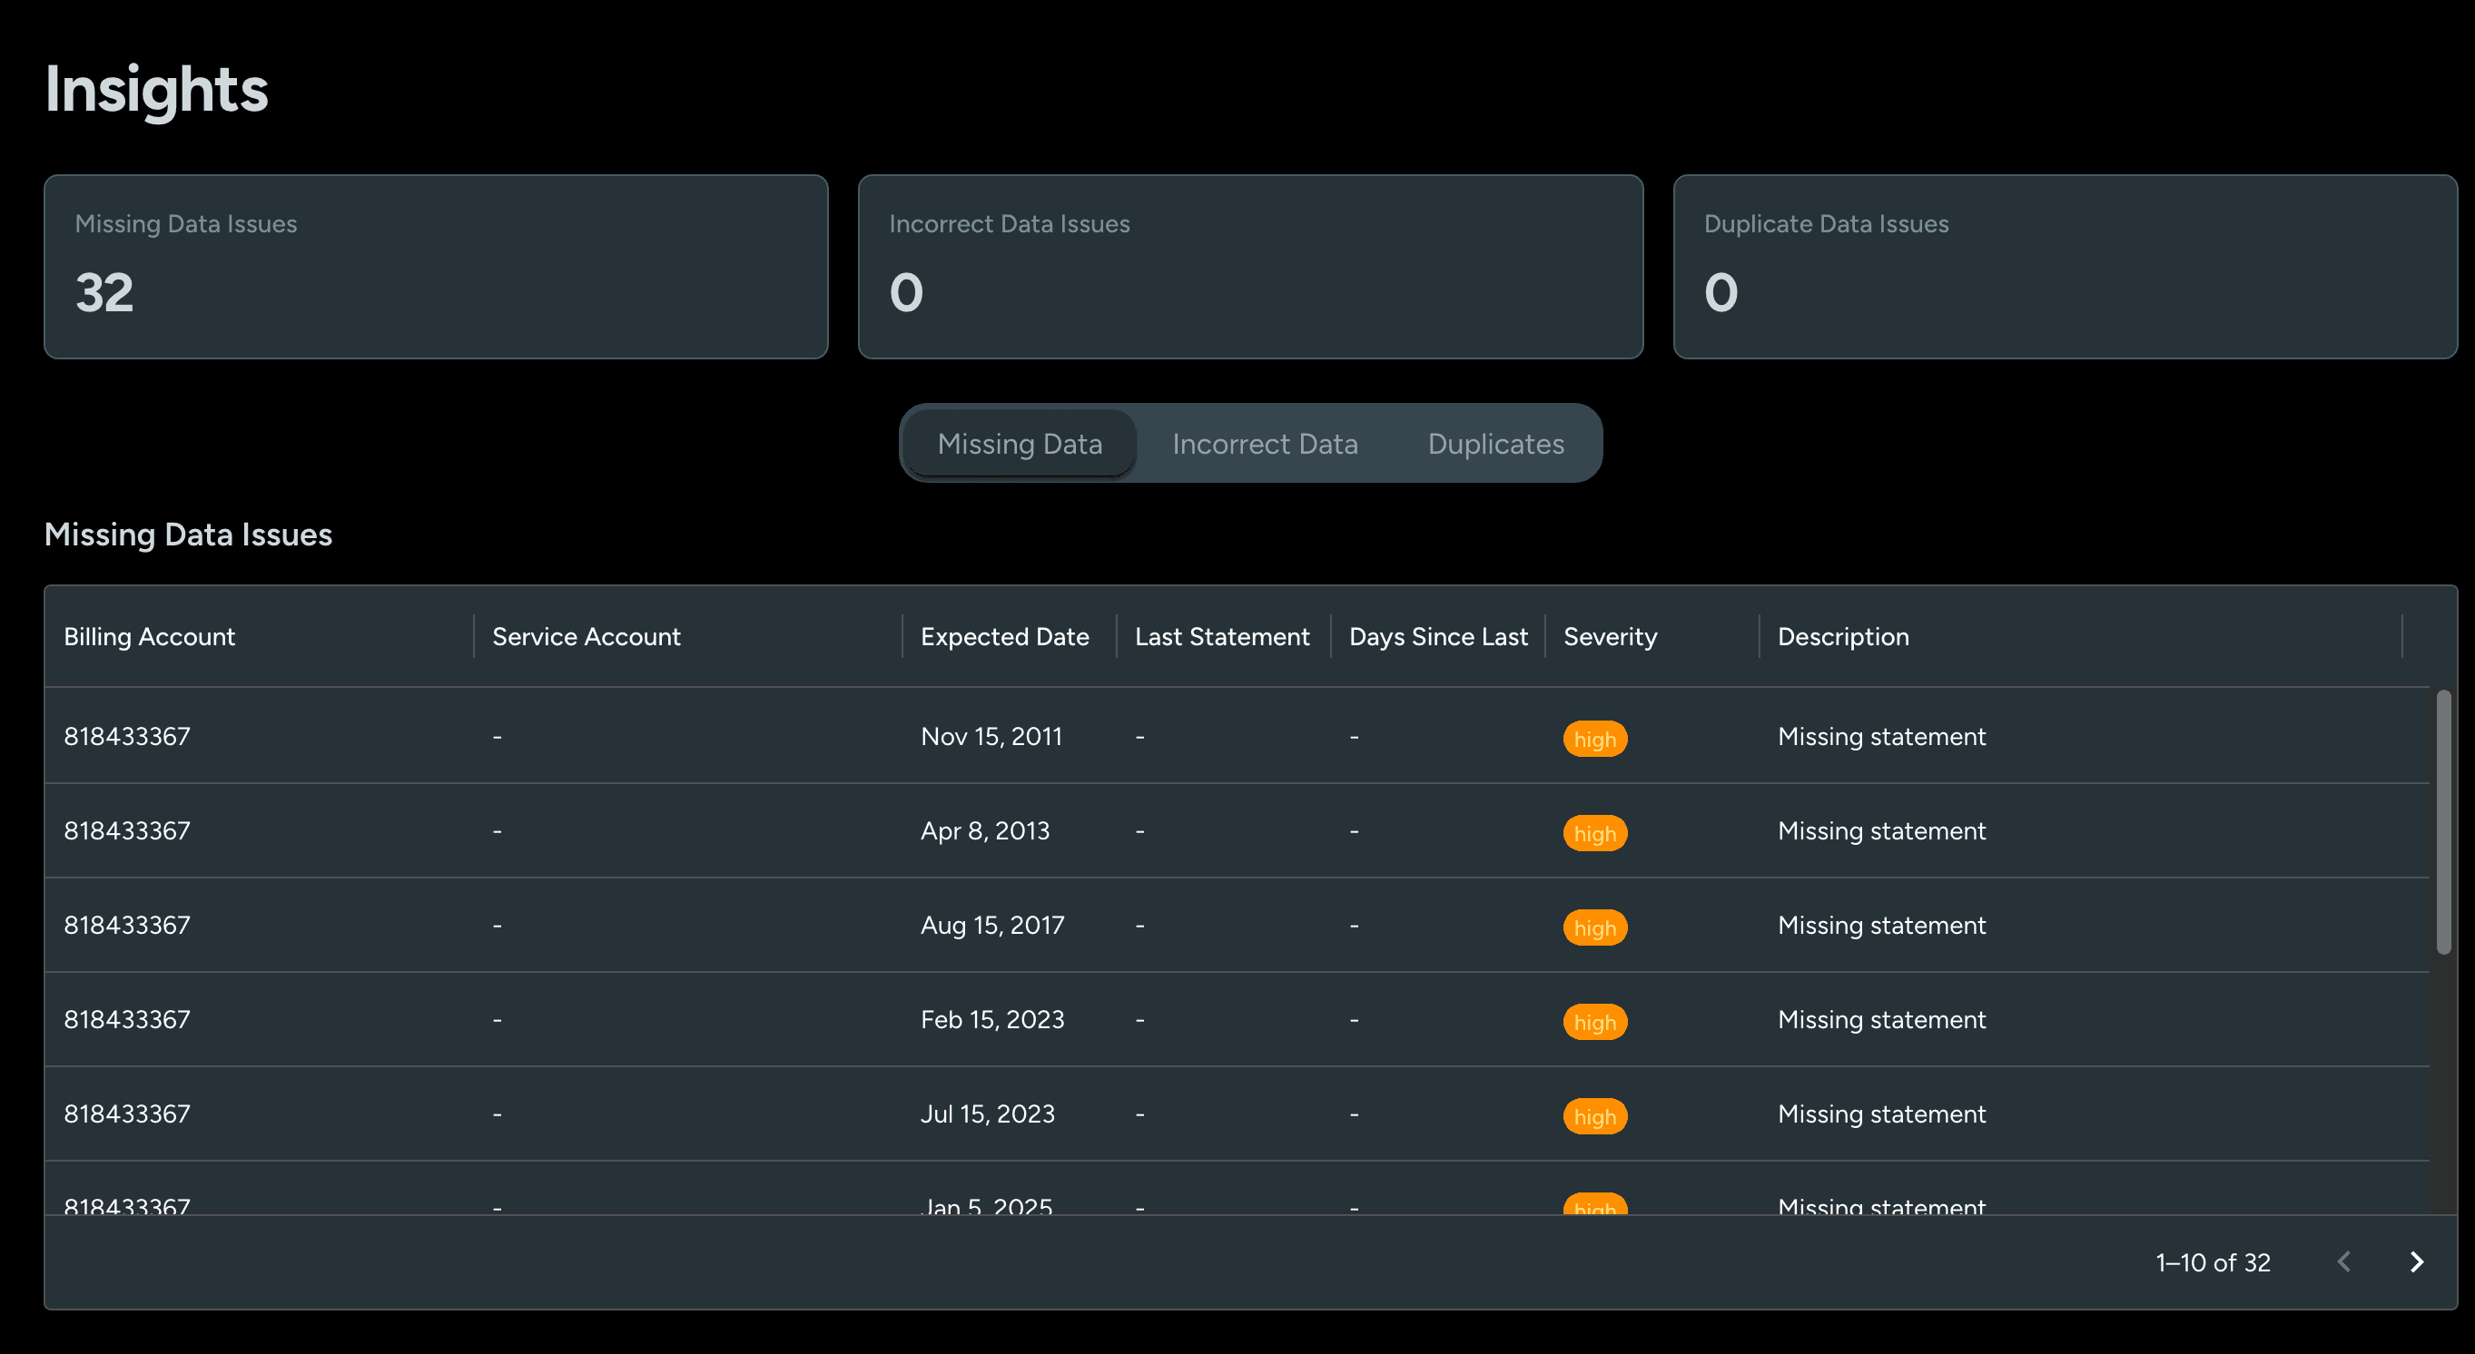Click the Days Since Last header
Viewport: 2475px width, 1354px height.
1437,637
